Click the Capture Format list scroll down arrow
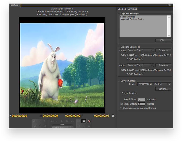Image resolution: width=182 pixels, height=142 pixels. [169, 36]
